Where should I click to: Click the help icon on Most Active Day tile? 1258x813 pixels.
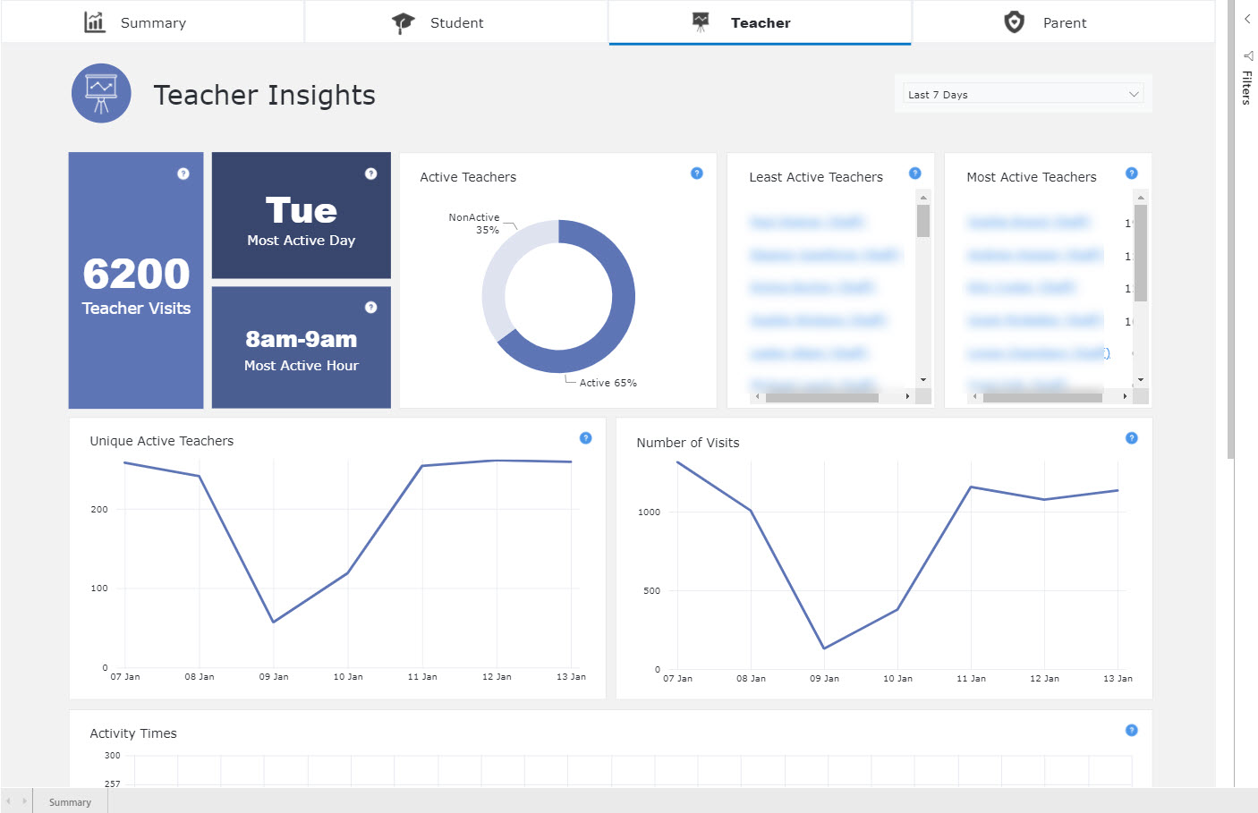point(370,174)
